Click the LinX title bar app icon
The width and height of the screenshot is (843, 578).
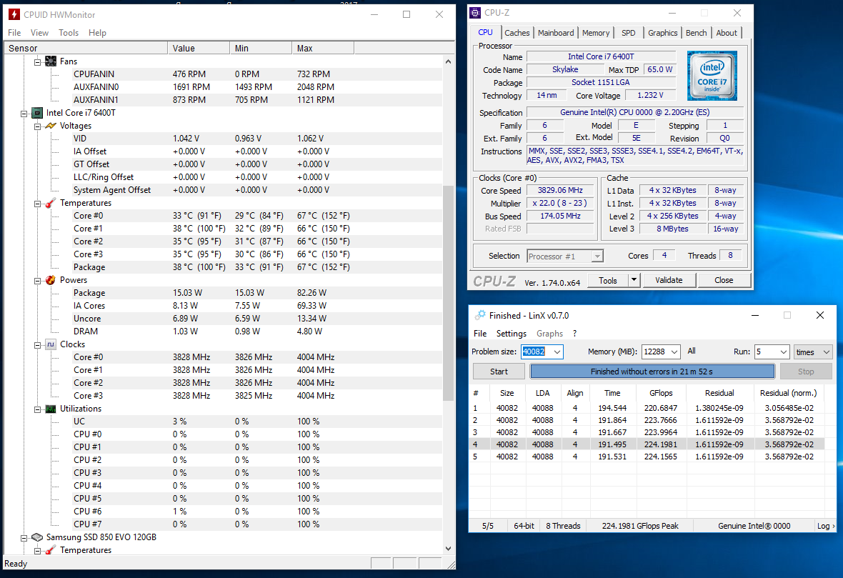coord(480,315)
